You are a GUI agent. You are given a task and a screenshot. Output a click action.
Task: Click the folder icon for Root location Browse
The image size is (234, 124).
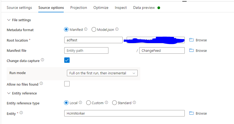191,40
